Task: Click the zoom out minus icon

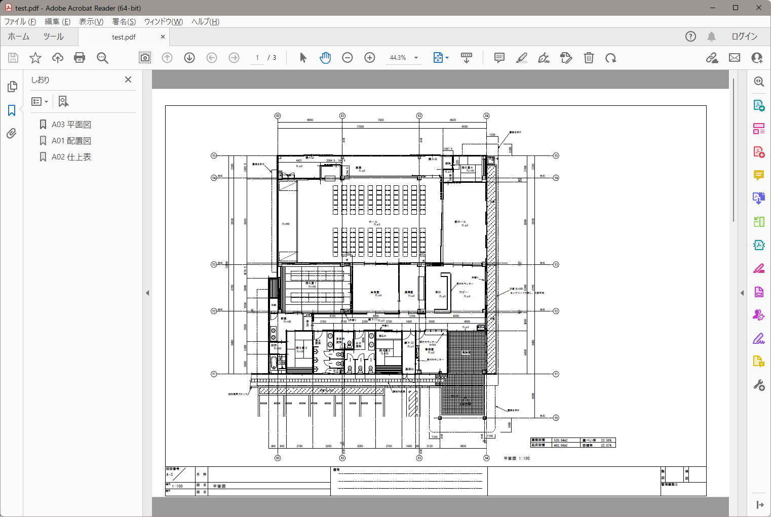Action: coord(348,58)
